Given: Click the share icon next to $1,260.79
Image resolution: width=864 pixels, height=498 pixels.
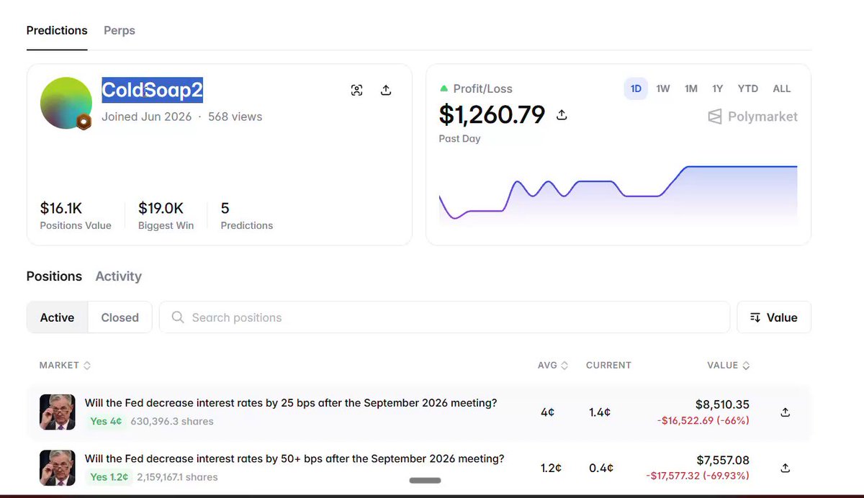Looking at the screenshot, I should (562, 114).
